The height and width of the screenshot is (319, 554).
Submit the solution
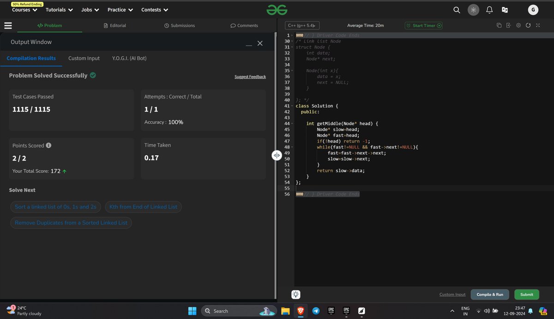[x=527, y=295]
